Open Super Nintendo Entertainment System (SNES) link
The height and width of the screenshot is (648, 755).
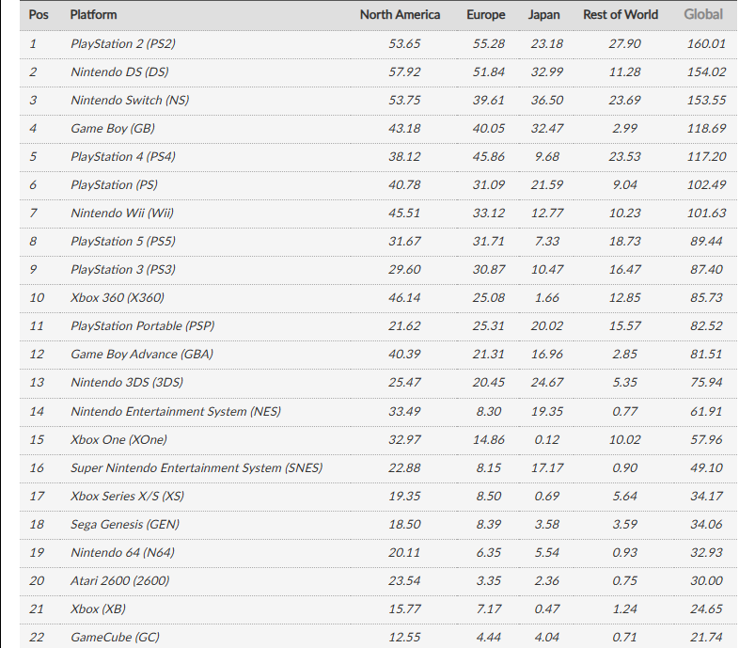[197, 467]
